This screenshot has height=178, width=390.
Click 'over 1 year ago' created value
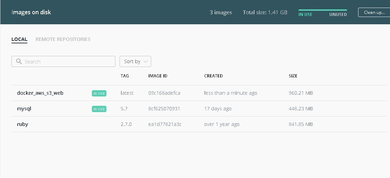[222, 124]
